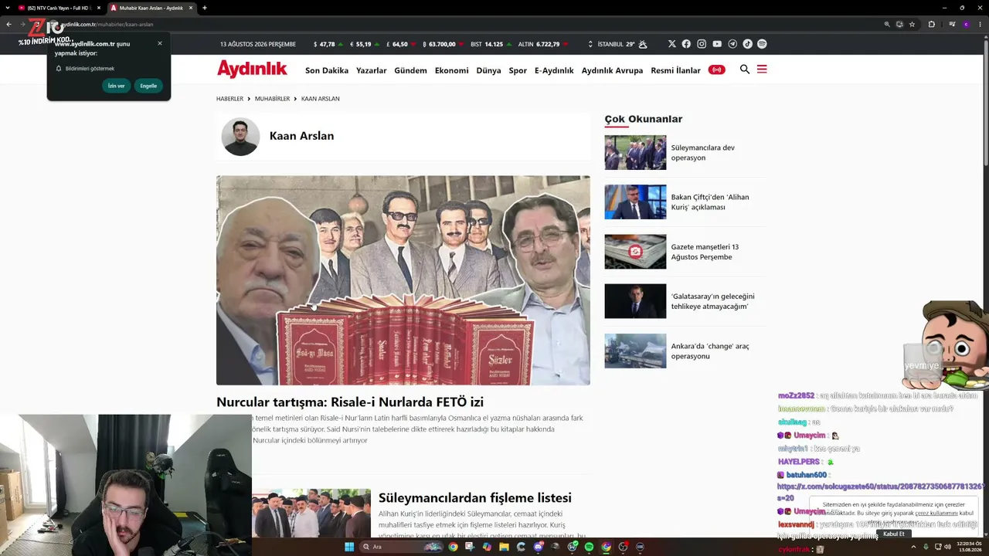Open a new browser tab

[x=204, y=8]
